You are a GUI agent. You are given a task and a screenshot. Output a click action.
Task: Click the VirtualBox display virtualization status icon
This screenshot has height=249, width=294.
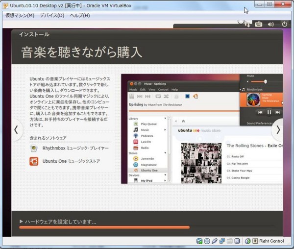point(237,241)
